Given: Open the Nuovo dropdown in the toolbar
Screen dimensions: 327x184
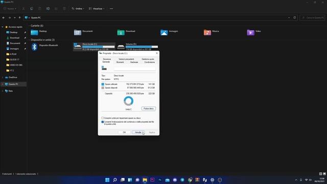Looking at the screenshot, I should pos(10,9).
